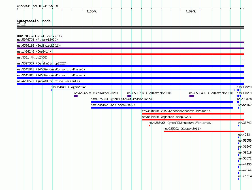Click the label starting nsv59559 at right edge
The height and width of the screenshot is (190, 252).
click(x=245, y=141)
